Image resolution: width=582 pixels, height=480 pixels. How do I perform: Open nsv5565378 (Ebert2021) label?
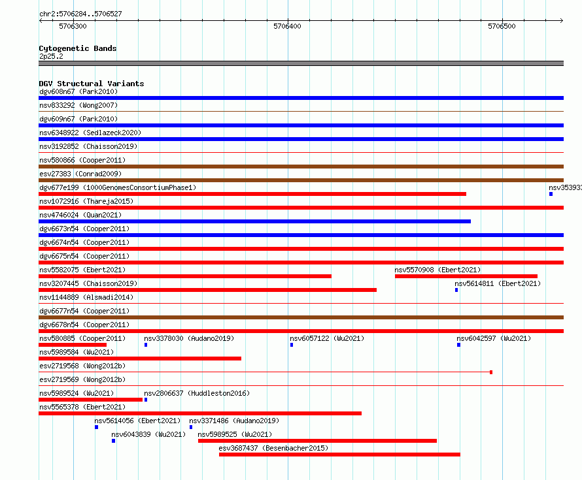(x=82, y=407)
